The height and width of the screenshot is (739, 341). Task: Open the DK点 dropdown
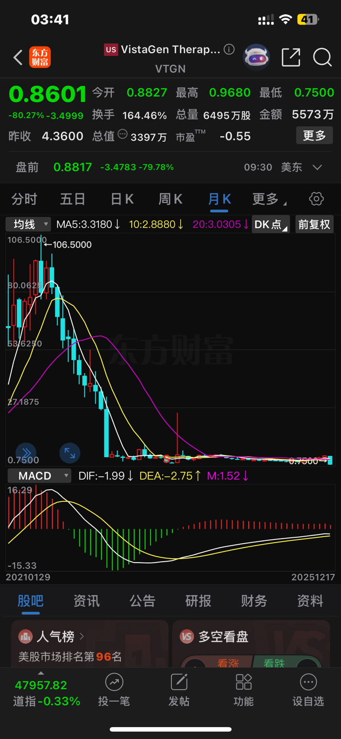pyautogui.click(x=270, y=224)
